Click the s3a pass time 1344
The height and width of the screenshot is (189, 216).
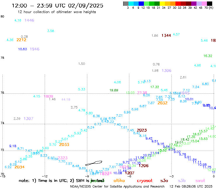(166, 35)
